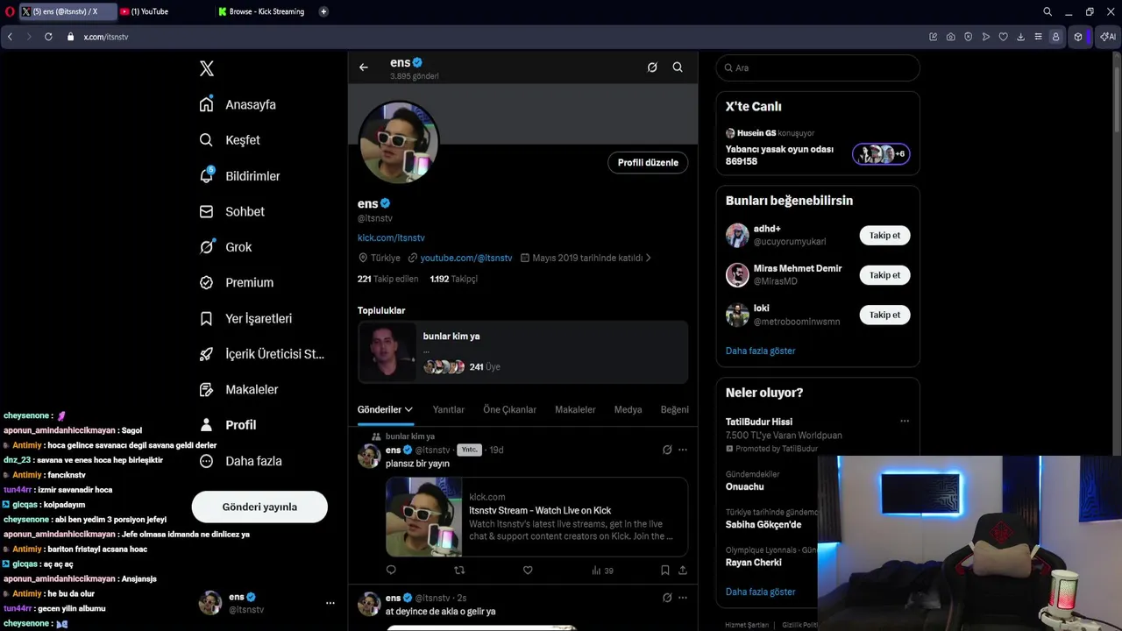This screenshot has width=1122, height=631.
Task: Open account menu dots beside @itsnstv
Action: 330,603
